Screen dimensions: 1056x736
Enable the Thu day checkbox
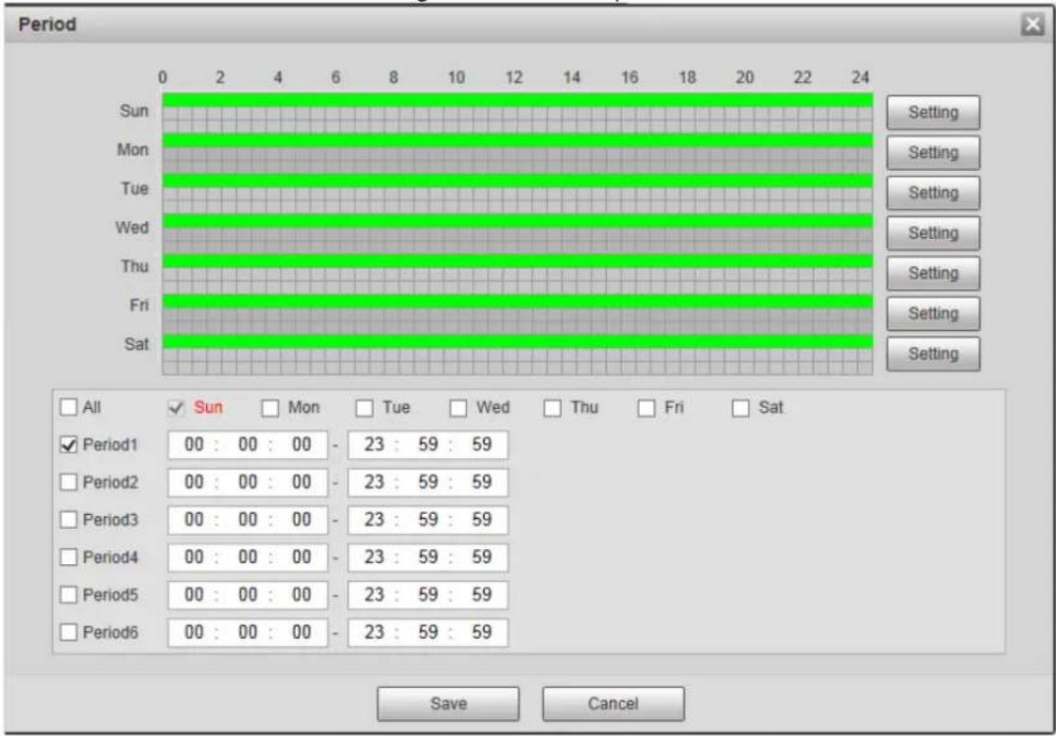click(x=552, y=408)
